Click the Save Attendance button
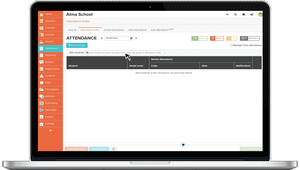Image resolution: width=300 pixels, height=170 pixels. click(x=251, y=149)
